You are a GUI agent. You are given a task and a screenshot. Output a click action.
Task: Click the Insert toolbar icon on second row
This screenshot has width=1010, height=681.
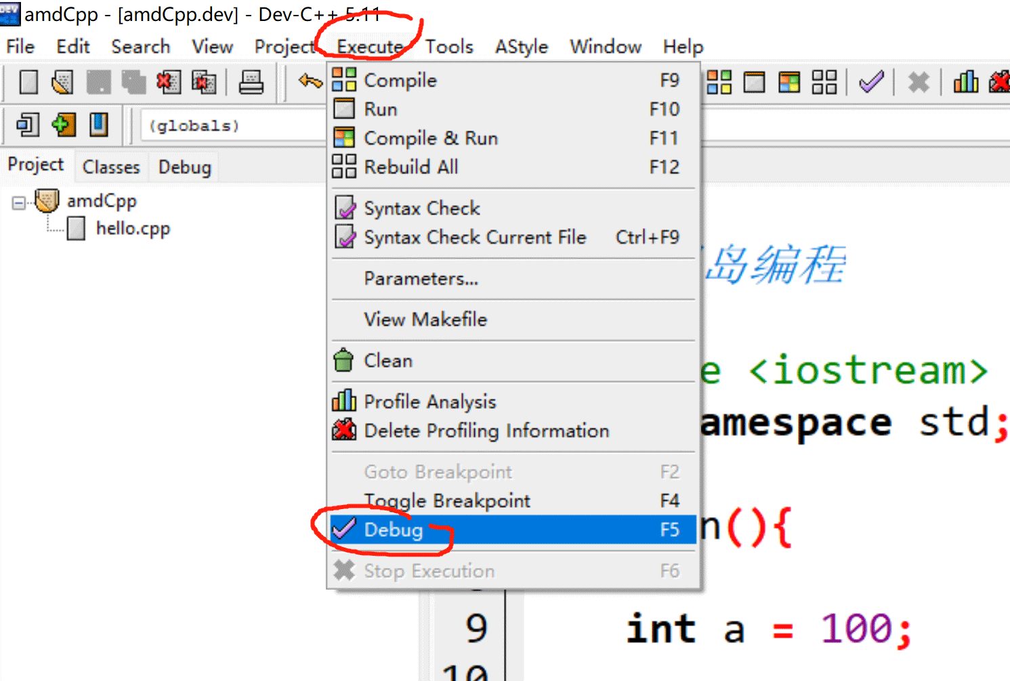[28, 125]
